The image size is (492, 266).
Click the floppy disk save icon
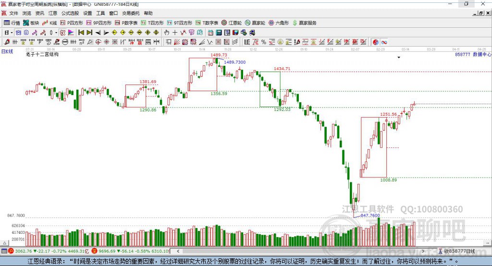click(235, 33)
